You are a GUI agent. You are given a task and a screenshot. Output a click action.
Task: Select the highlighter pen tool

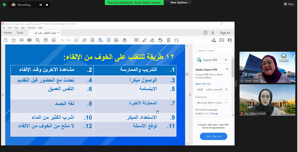[x=144, y=40]
